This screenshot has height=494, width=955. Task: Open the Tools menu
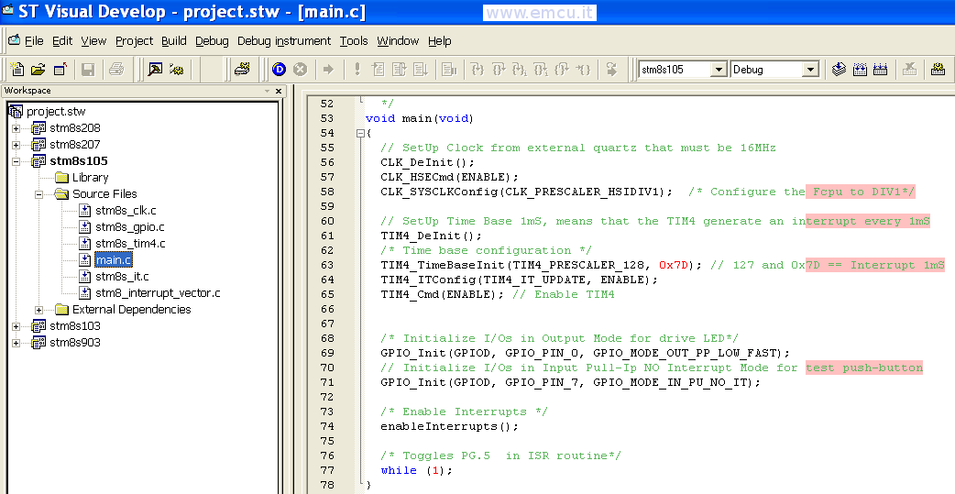(x=354, y=41)
